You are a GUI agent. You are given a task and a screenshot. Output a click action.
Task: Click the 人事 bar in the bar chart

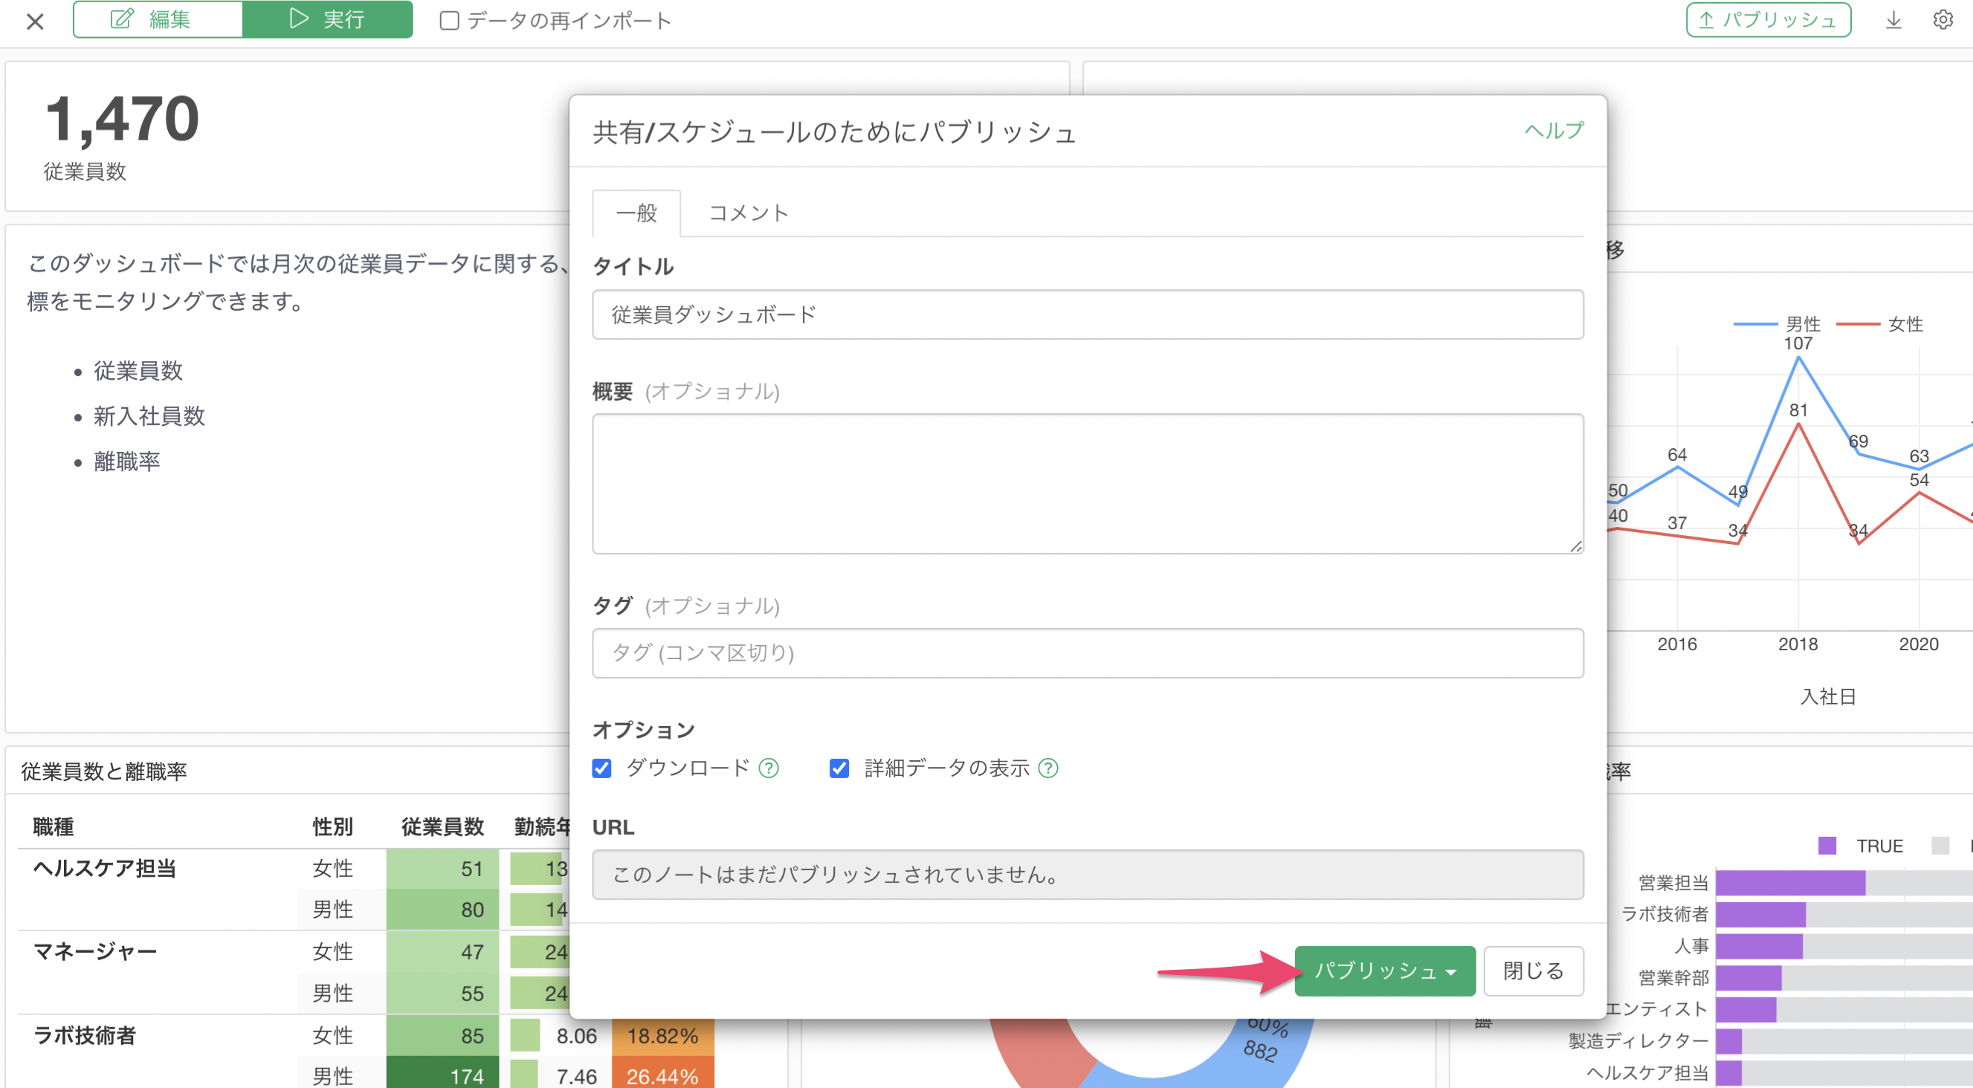[1759, 946]
